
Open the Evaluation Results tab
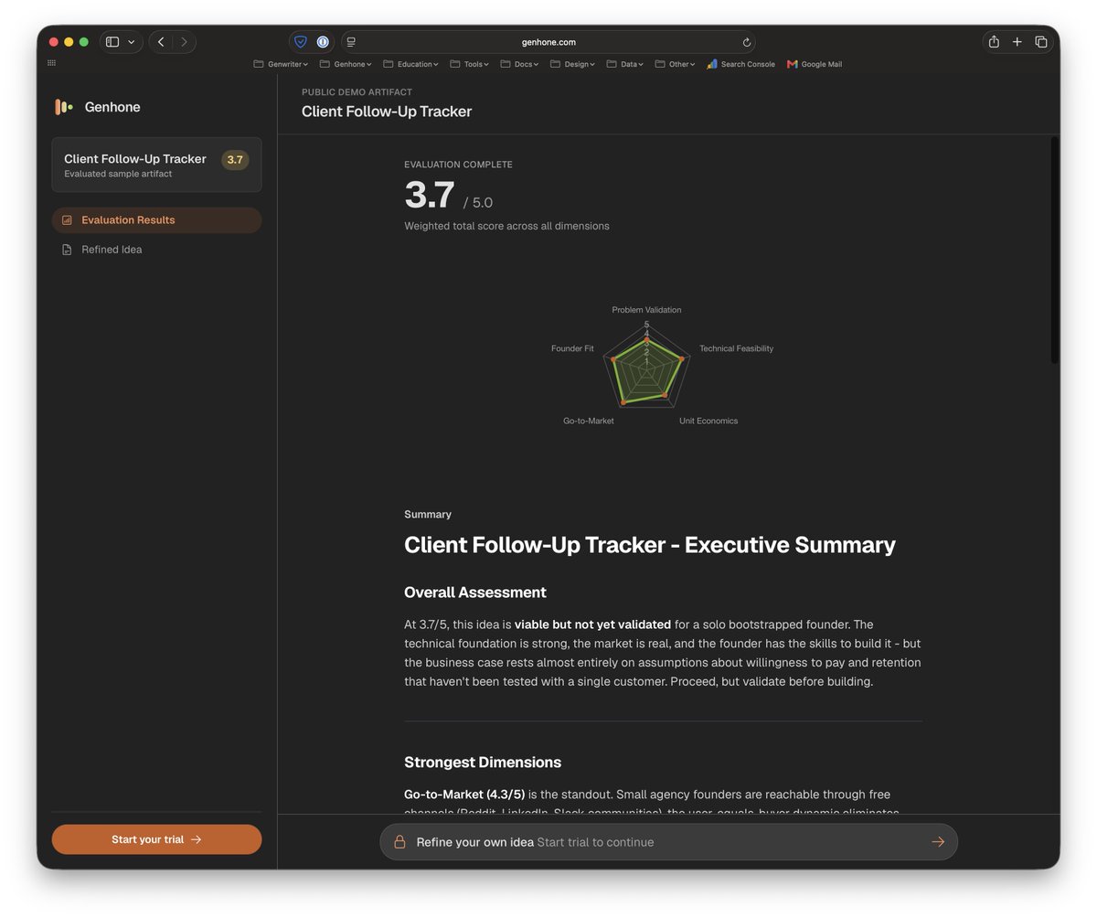pyautogui.click(x=156, y=220)
